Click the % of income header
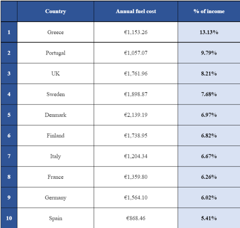The image size is (240, 228). coord(209,11)
